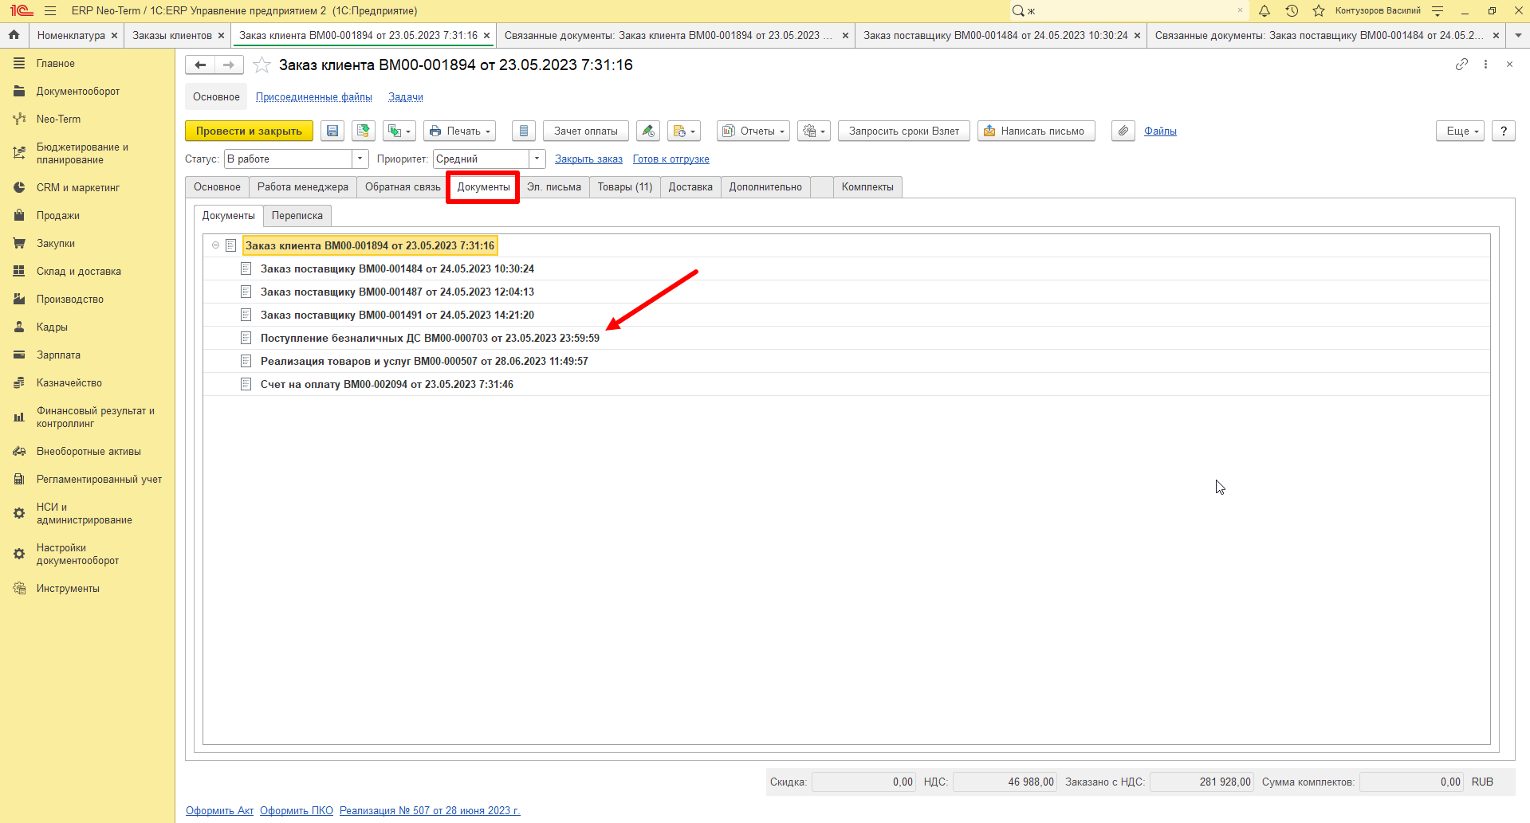Switch to the Номенклатура window tab
1530x823 pixels.
[71, 36]
